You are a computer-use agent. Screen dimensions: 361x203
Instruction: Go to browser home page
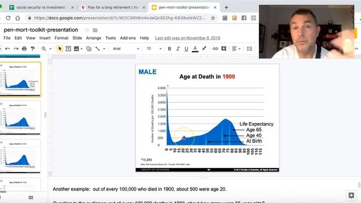(17, 18)
